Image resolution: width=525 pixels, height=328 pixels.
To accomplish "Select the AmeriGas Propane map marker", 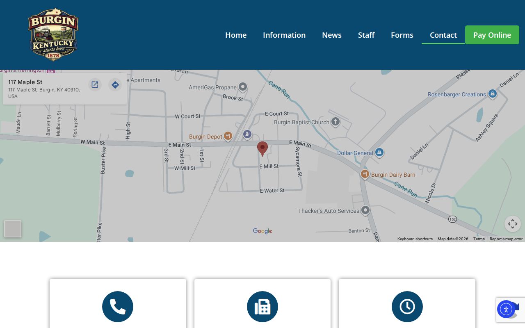I will pyautogui.click(x=243, y=87).
